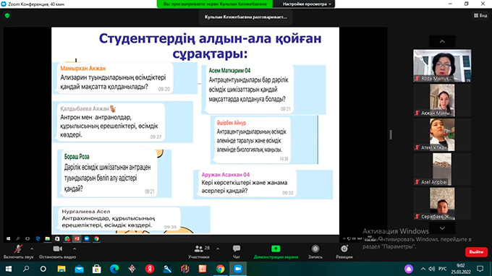492x276 pixels.
Task: Open the Реакции reactions menu
Action: (344, 252)
